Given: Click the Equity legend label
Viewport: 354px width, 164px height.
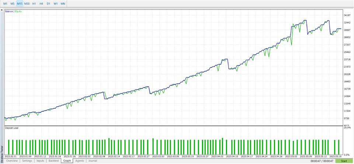Looking at the screenshot, I should click(x=18, y=11).
